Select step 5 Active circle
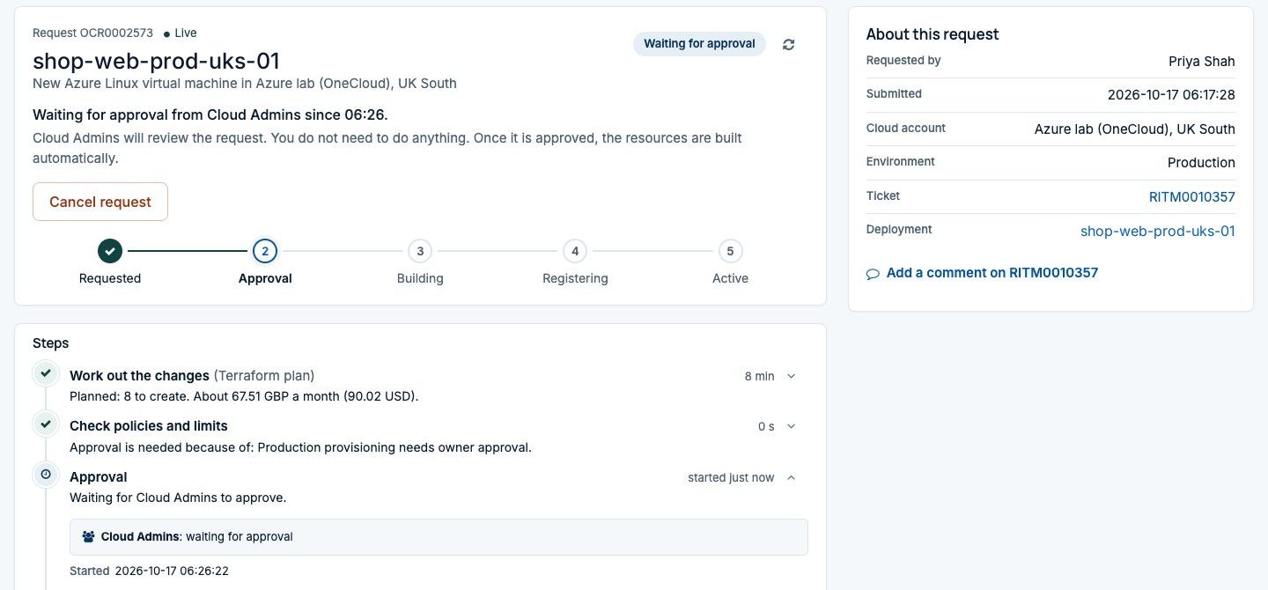Viewport: 1268px width, 590px height. point(730,251)
